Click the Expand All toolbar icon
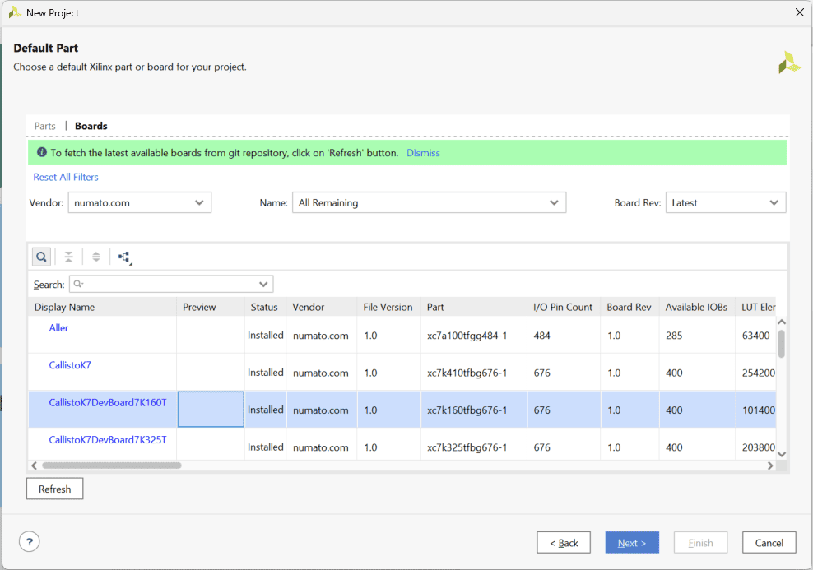The width and height of the screenshot is (813, 570). (96, 257)
